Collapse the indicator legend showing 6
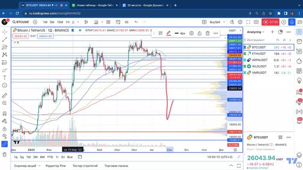 (16, 42)
